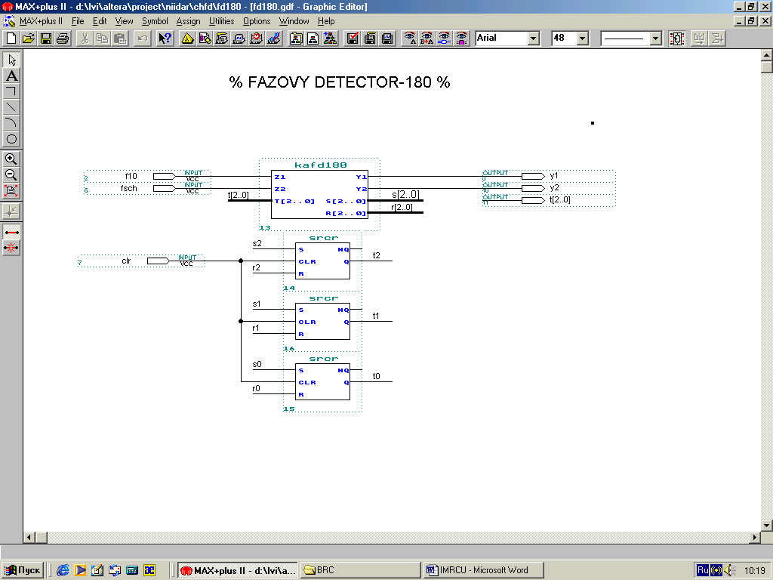Open the Symbol menu
Screen dimensions: 773x580
(155, 21)
